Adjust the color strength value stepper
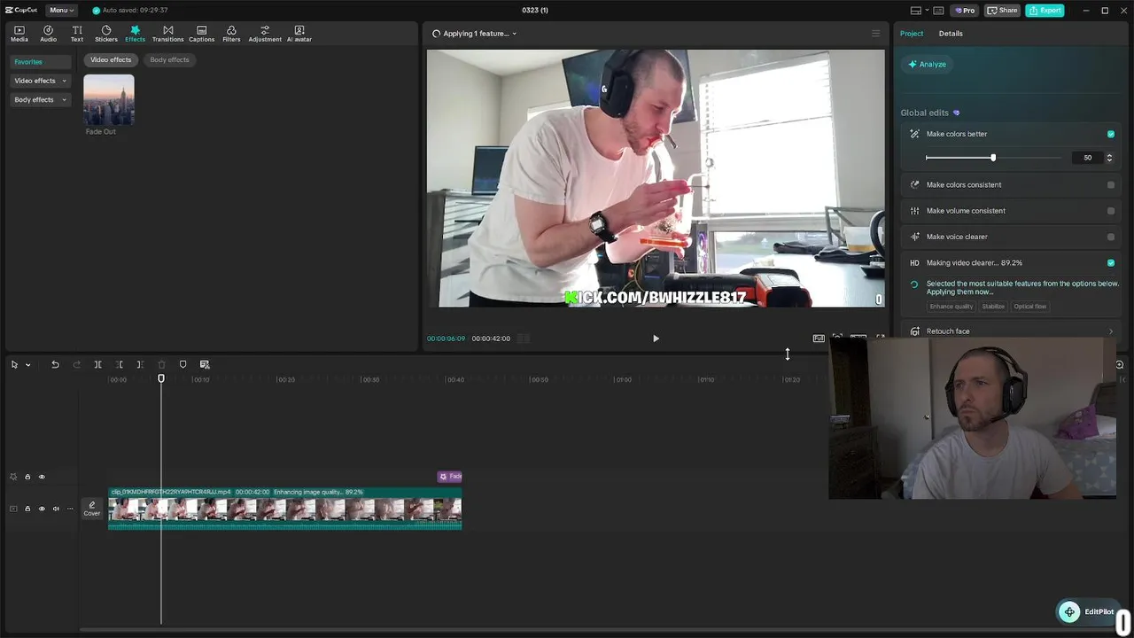Viewport: 1134px width, 638px height. pos(1109,158)
